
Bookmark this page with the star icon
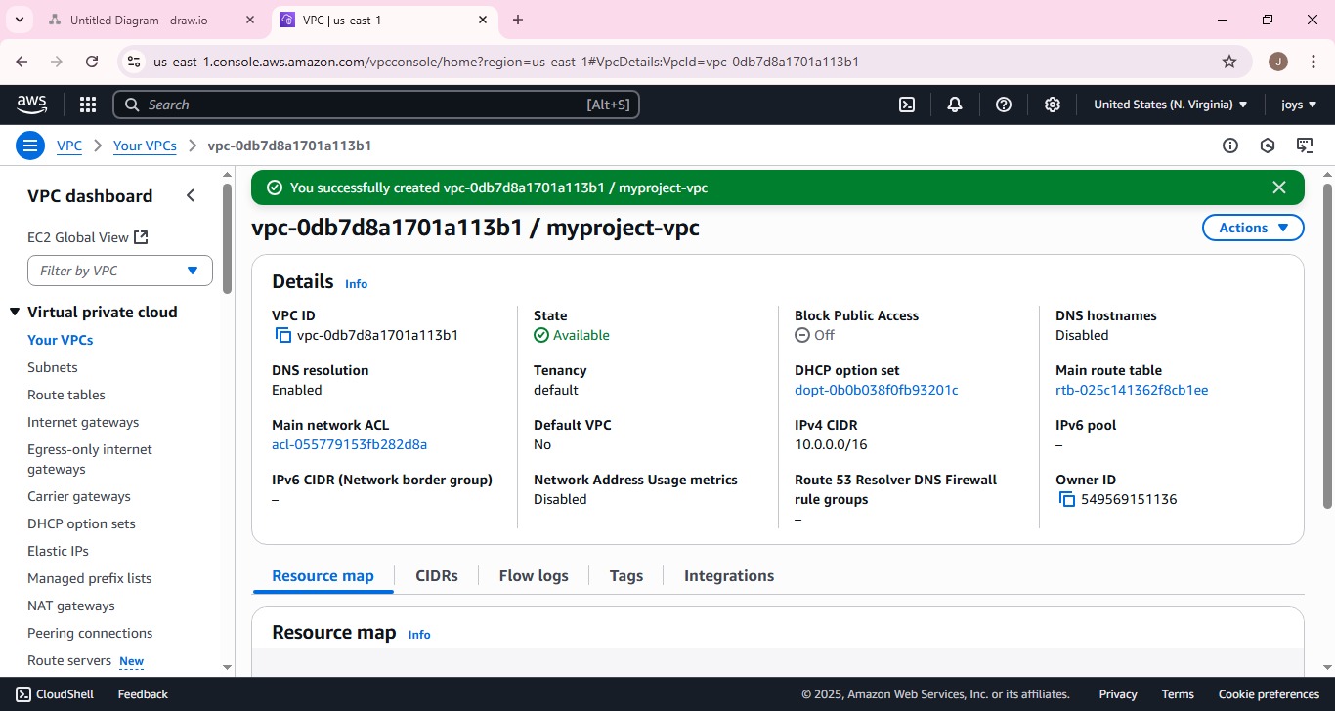click(x=1229, y=62)
